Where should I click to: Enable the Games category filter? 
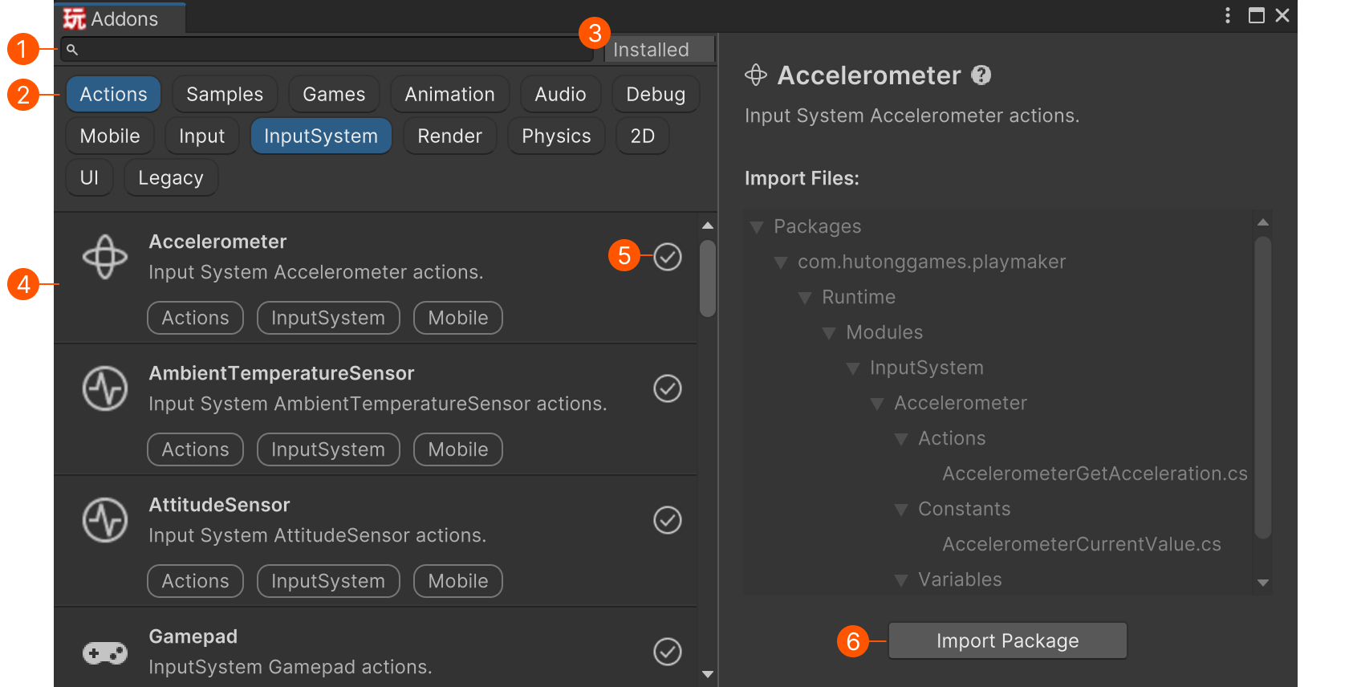point(334,94)
